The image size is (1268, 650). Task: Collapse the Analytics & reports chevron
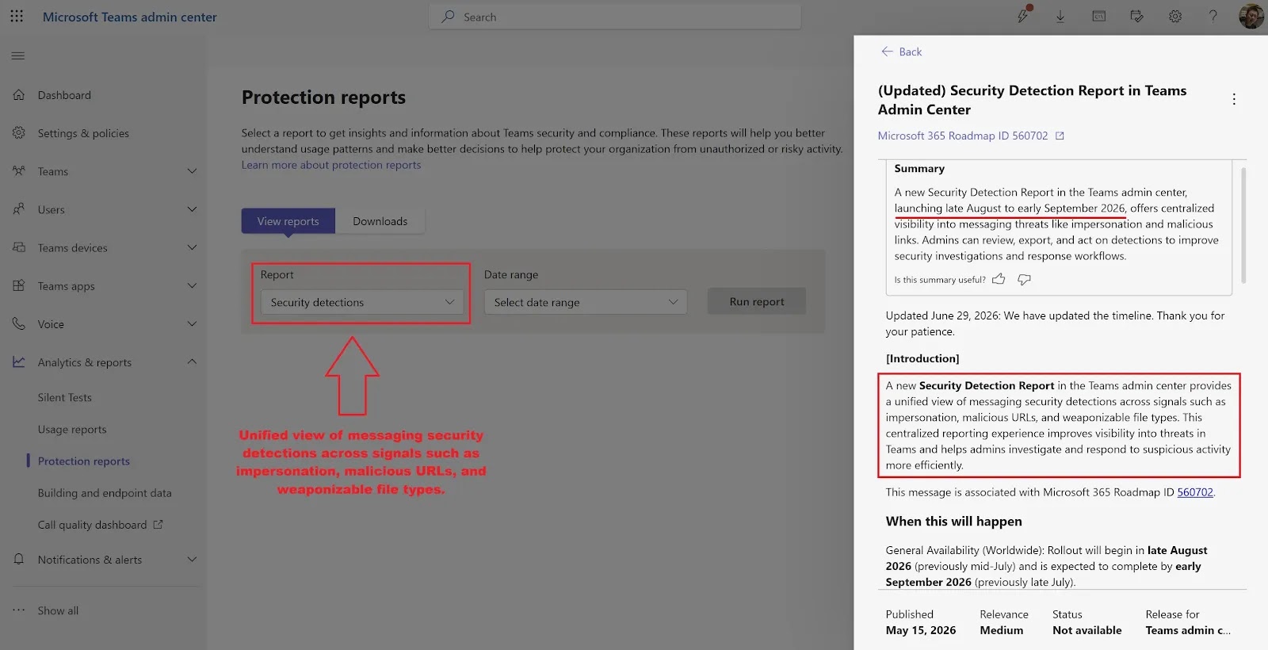click(x=192, y=361)
